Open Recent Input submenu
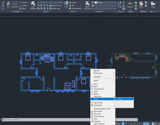This screenshot has height=125, width=160. tap(103, 73)
